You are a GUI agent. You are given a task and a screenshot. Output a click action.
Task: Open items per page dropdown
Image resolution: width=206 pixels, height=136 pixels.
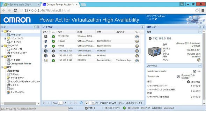[93, 103]
